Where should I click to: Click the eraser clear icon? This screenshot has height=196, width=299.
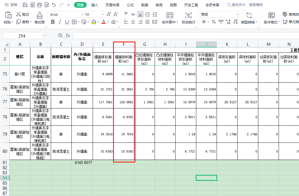click(113, 22)
